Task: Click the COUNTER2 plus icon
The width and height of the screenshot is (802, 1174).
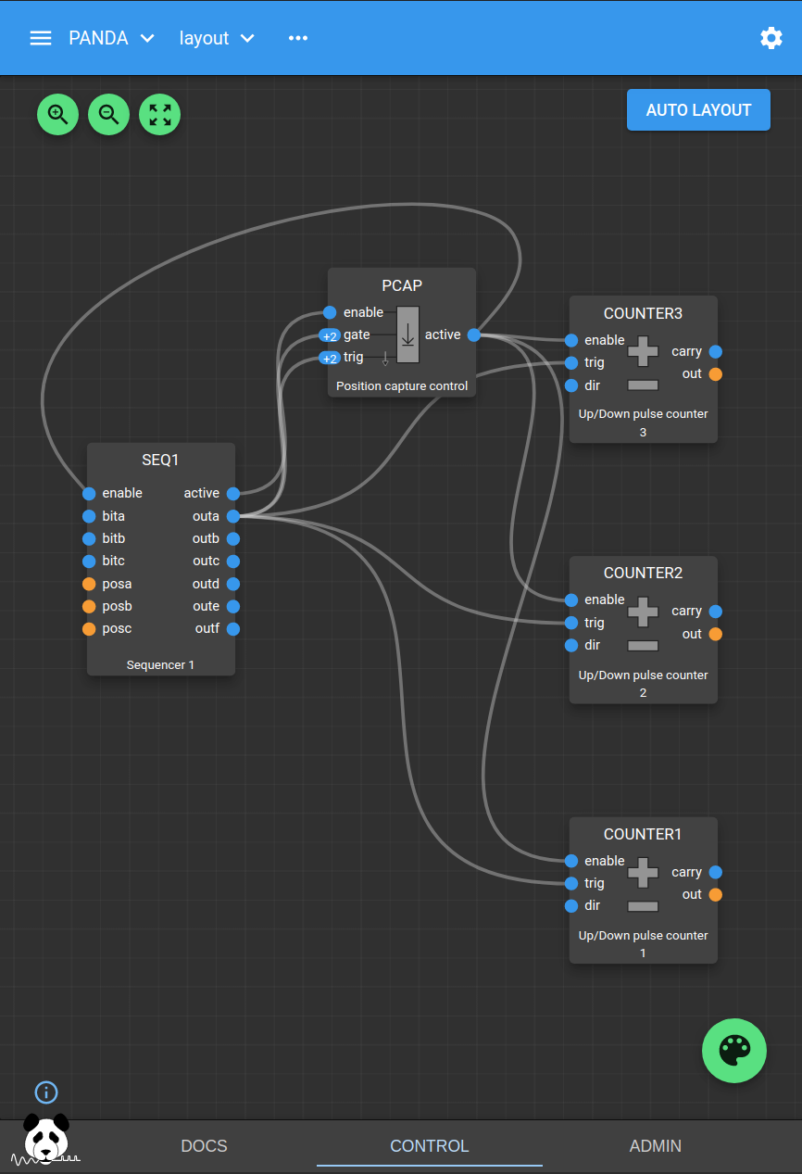Action: pyautogui.click(x=643, y=611)
